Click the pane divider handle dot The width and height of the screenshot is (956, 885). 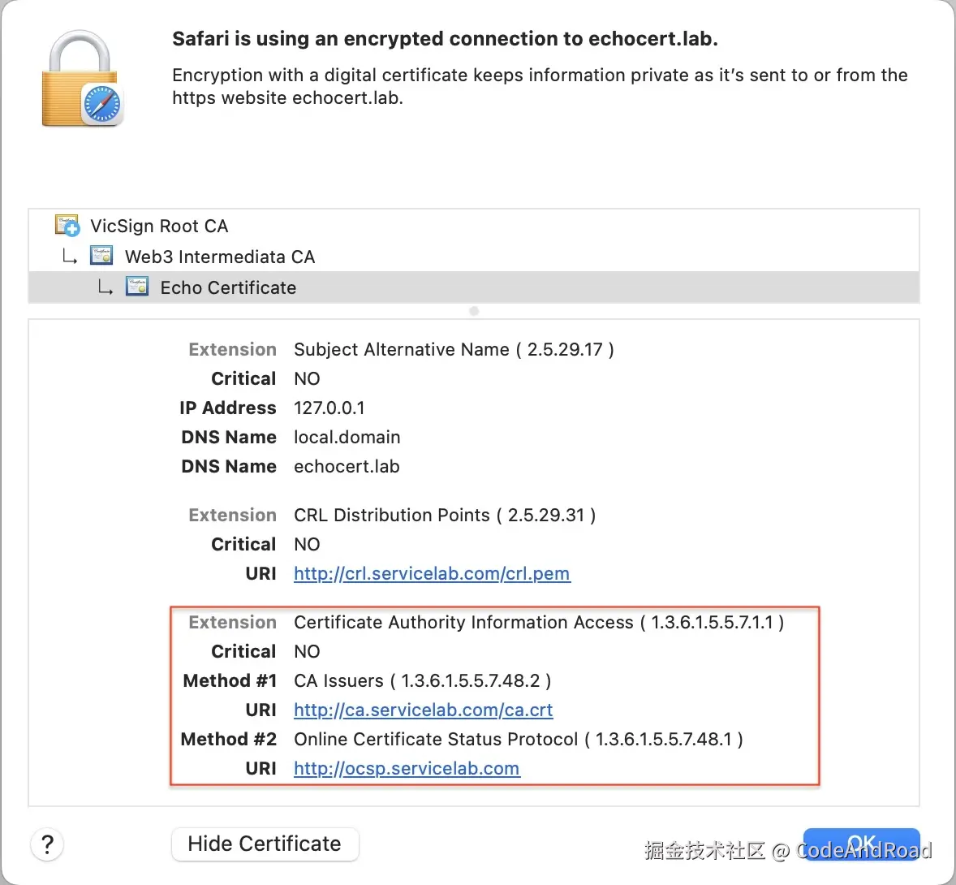(x=474, y=311)
